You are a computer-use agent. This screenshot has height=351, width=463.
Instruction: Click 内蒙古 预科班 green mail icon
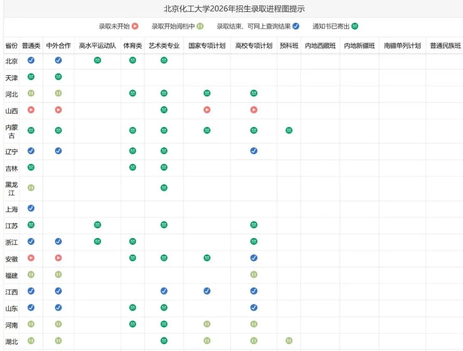point(289,130)
